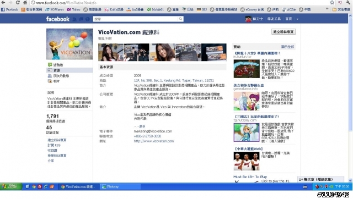This screenshot has height=199, width=353.
Task: Click the create page button at top right
Action: (283, 32)
